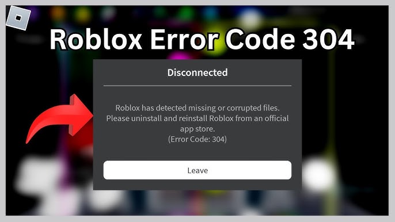Click the "missing or corrupted files" message line
The height and width of the screenshot is (222, 395).
click(x=197, y=108)
